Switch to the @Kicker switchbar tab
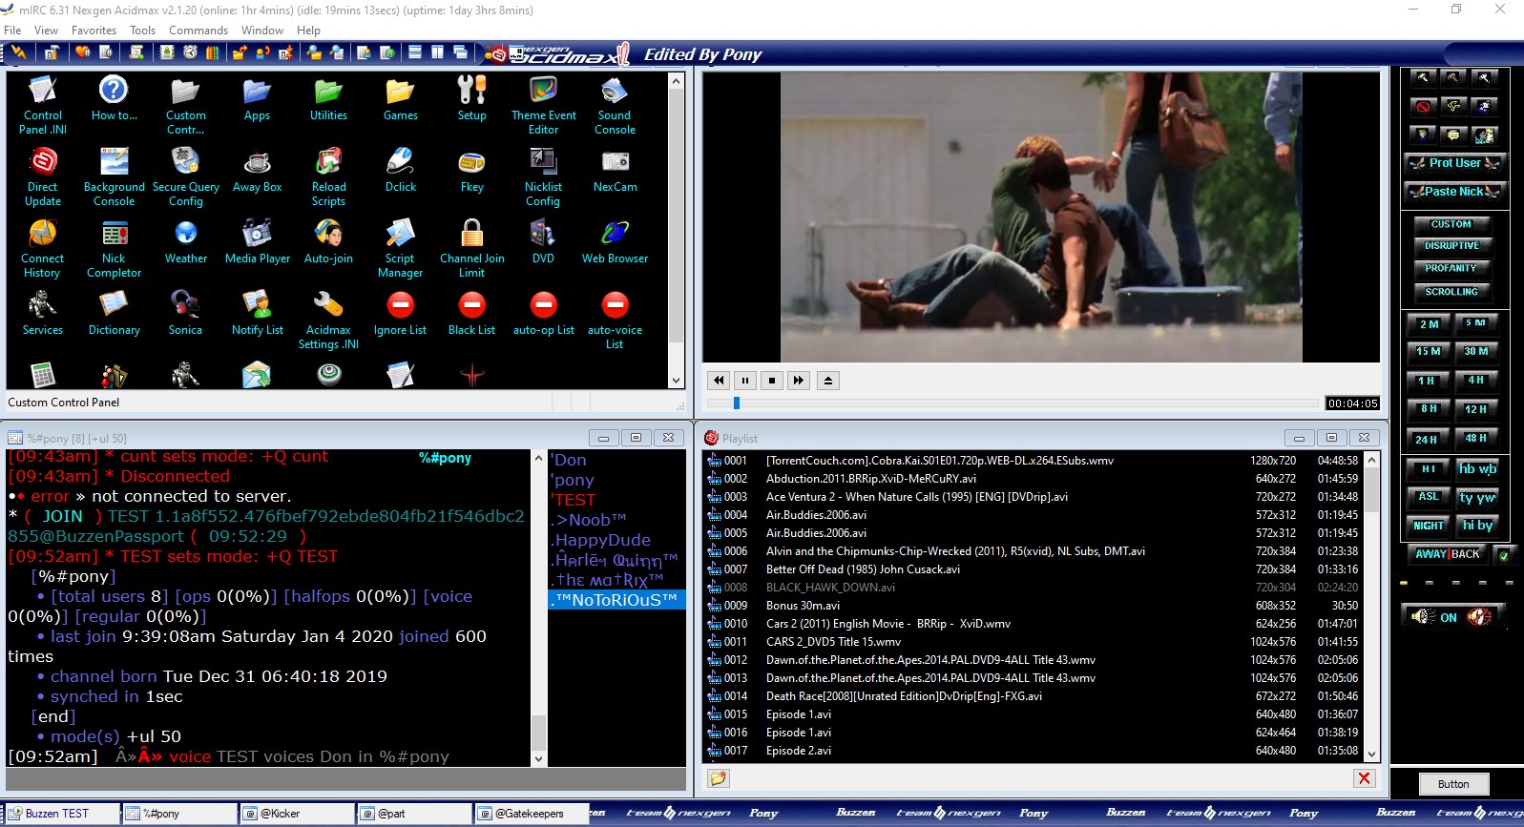The height and width of the screenshot is (827, 1524). pyautogui.click(x=297, y=814)
